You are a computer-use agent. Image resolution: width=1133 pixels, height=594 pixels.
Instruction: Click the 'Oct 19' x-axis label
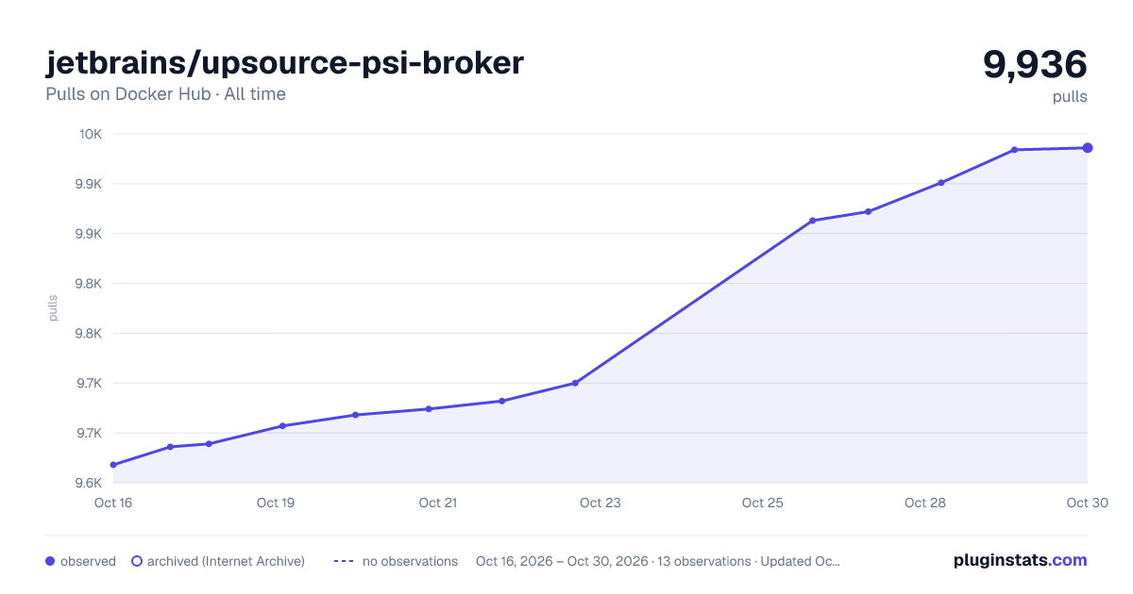276,503
